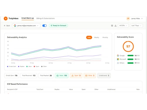Click the Recipient's ESP column header
This screenshot has height=110, width=147.
(12, 89)
